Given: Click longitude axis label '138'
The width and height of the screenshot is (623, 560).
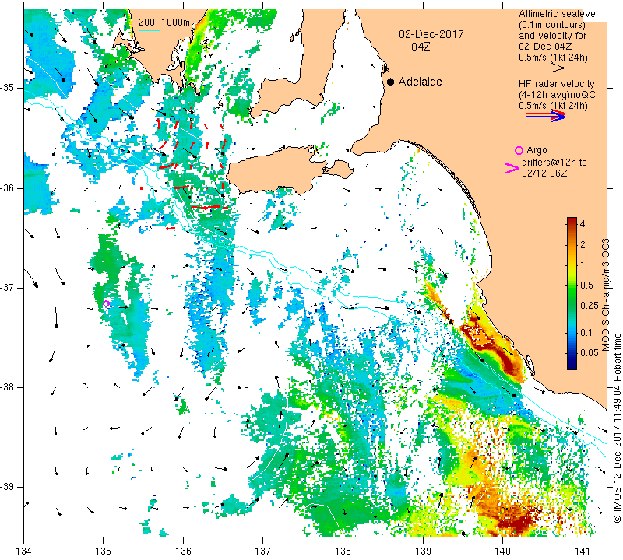Looking at the screenshot, I should click(343, 551).
